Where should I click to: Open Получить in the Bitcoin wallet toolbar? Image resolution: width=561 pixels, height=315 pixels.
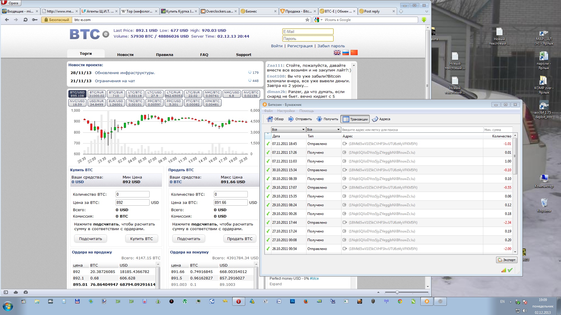tap(327, 119)
